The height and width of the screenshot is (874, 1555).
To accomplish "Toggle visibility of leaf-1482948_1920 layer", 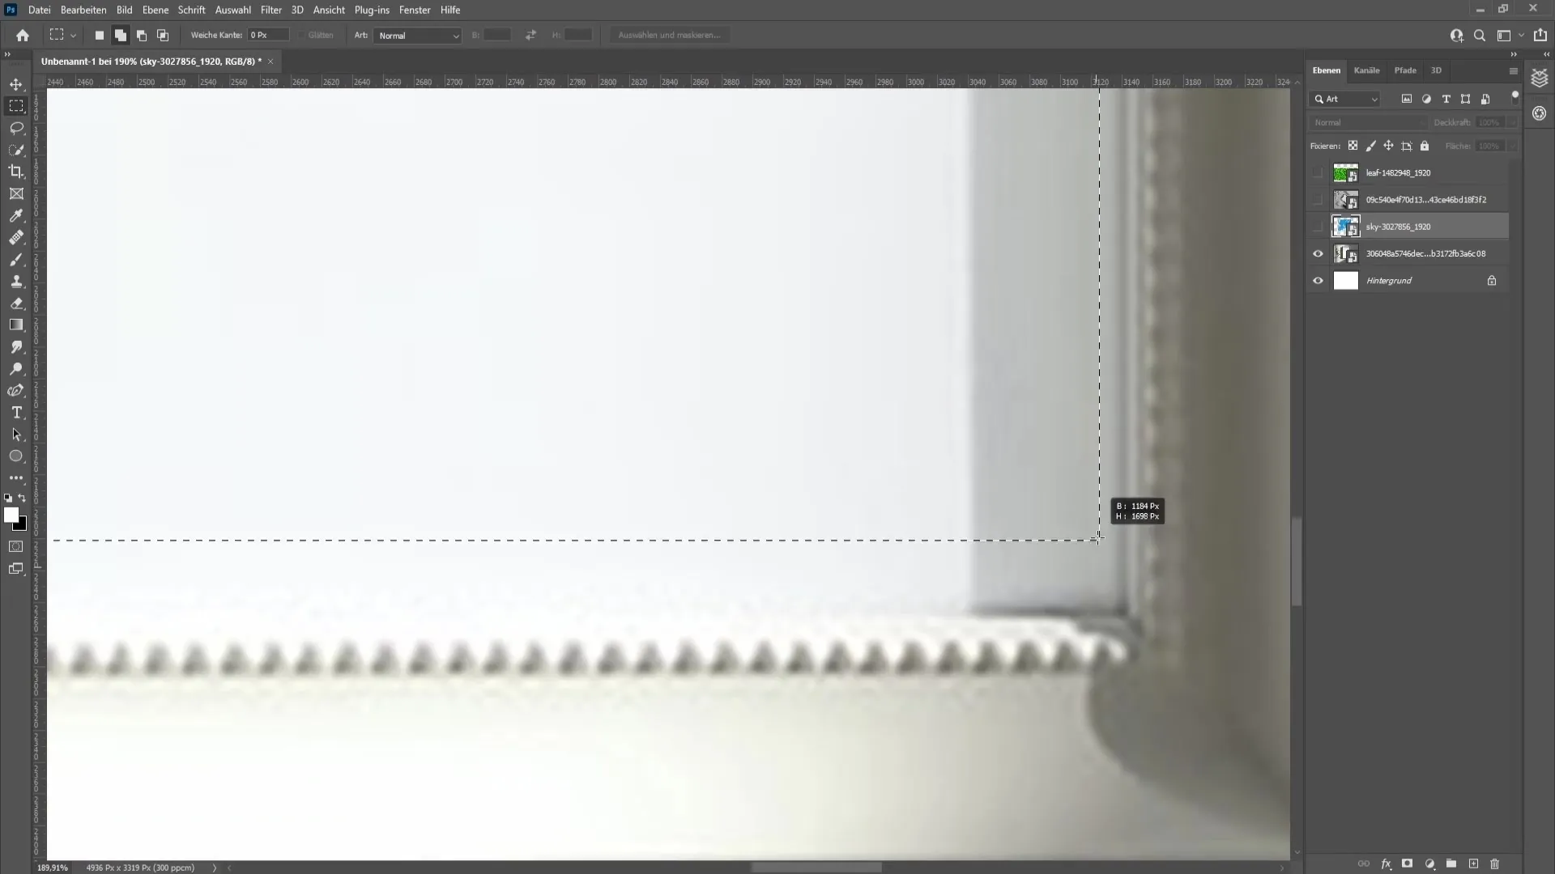I will pos(1317,173).
